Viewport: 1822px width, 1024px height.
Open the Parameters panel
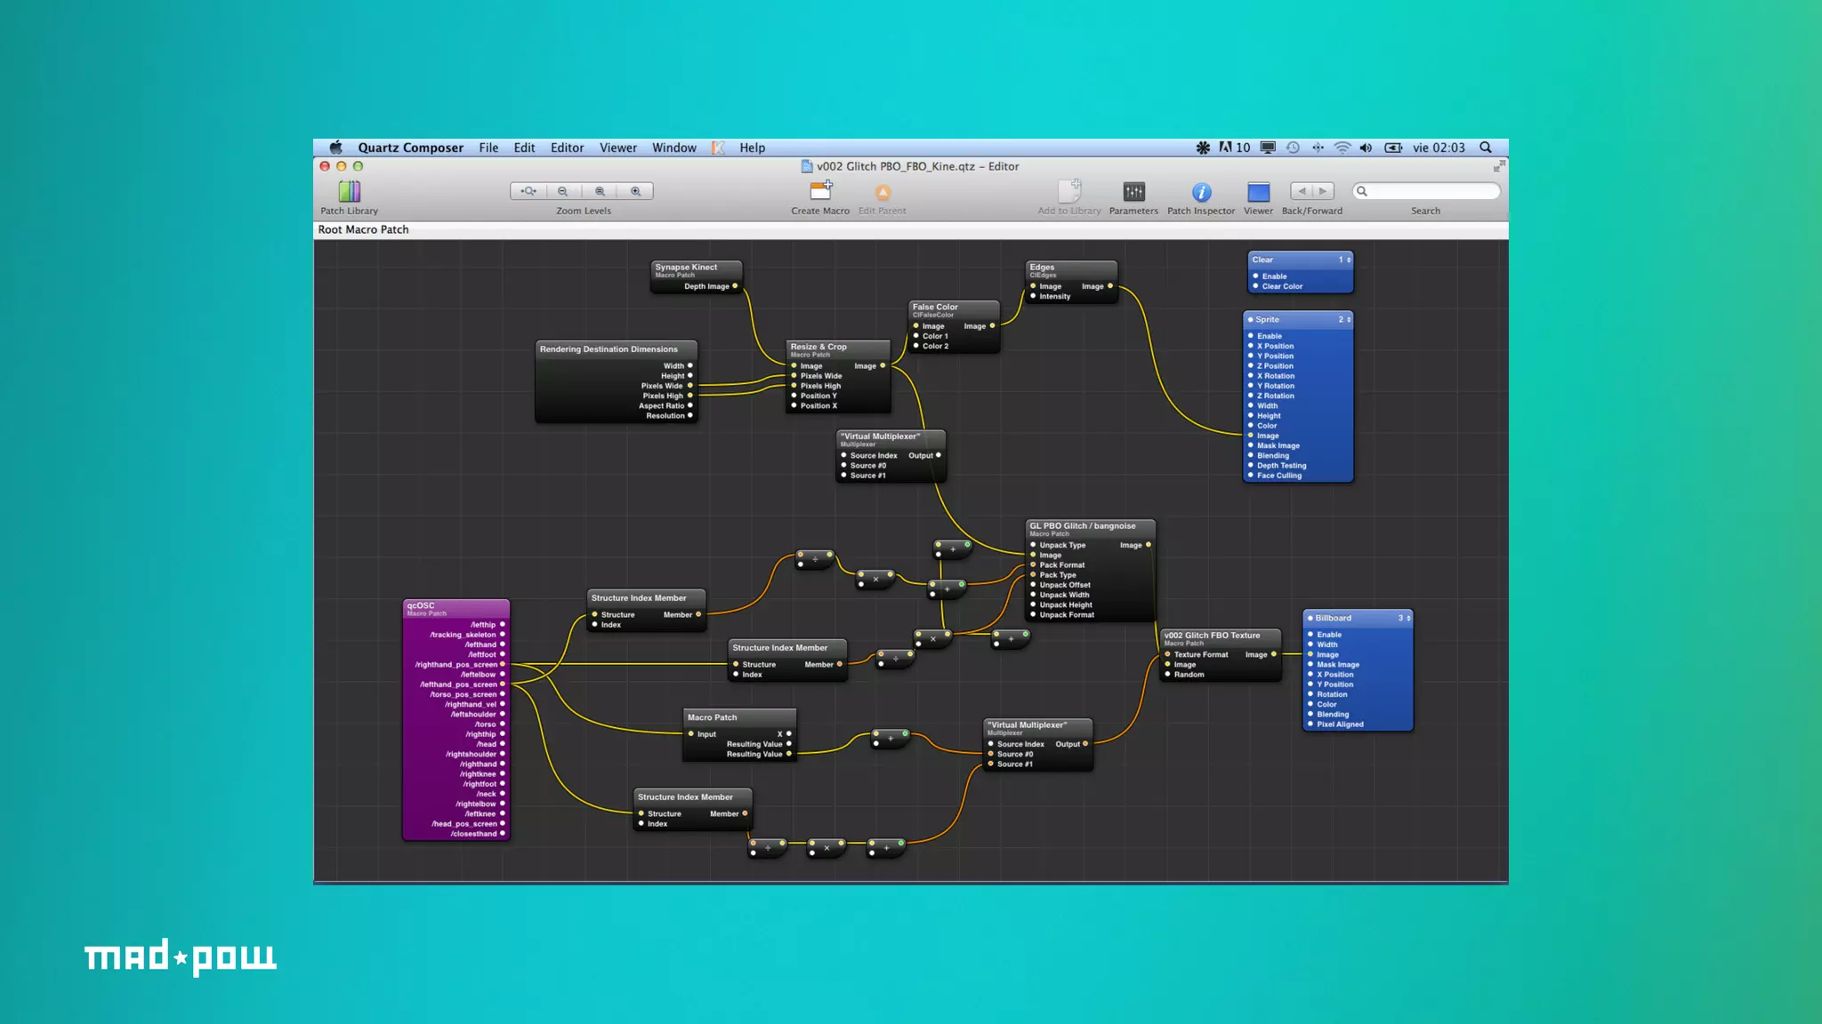point(1133,192)
